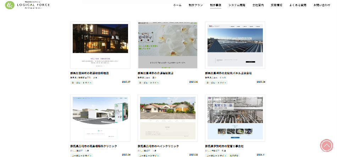This screenshot has width=337, height=157.
Task: Open the 採用情報 page link
Action: click(x=276, y=5)
